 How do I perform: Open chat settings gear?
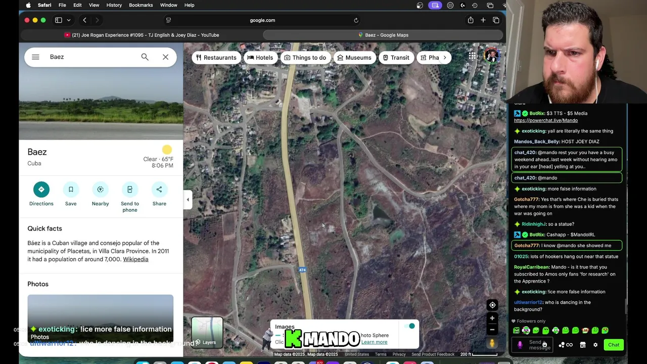click(595, 345)
